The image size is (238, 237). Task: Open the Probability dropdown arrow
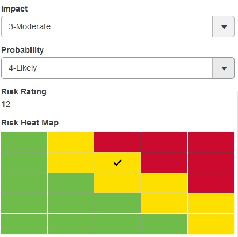click(x=224, y=68)
